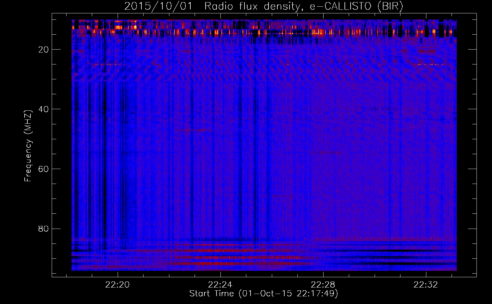This screenshot has width=492, height=304.
Task: Click the 'Frequency (MHZ)' axis label
Action: (x=28, y=146)
